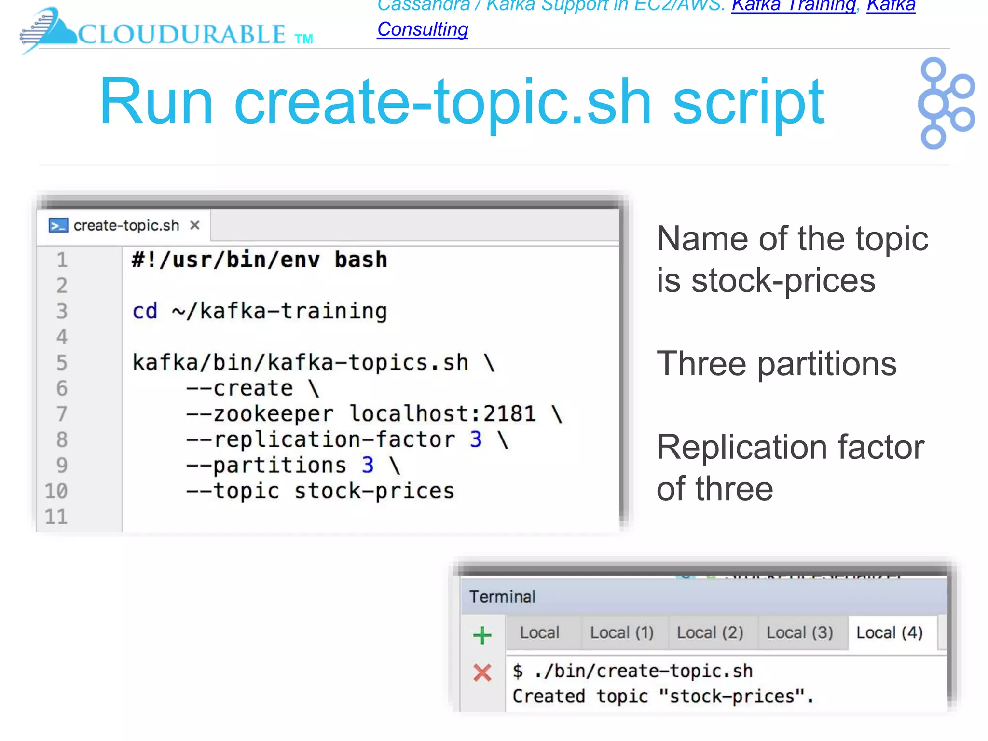Click the Cloudurable logo
This screenshot has width=988, height=741.
click(x=166, y=32)
